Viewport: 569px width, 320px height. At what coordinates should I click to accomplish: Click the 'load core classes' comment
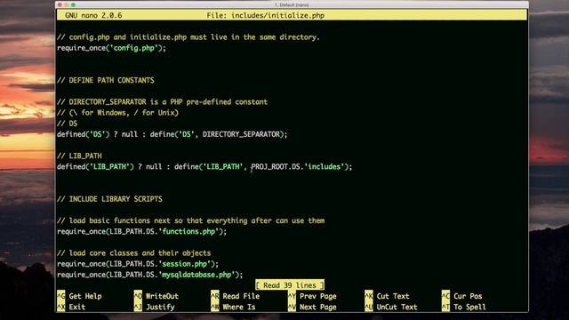pyautogui.click(x=134, y=252)
